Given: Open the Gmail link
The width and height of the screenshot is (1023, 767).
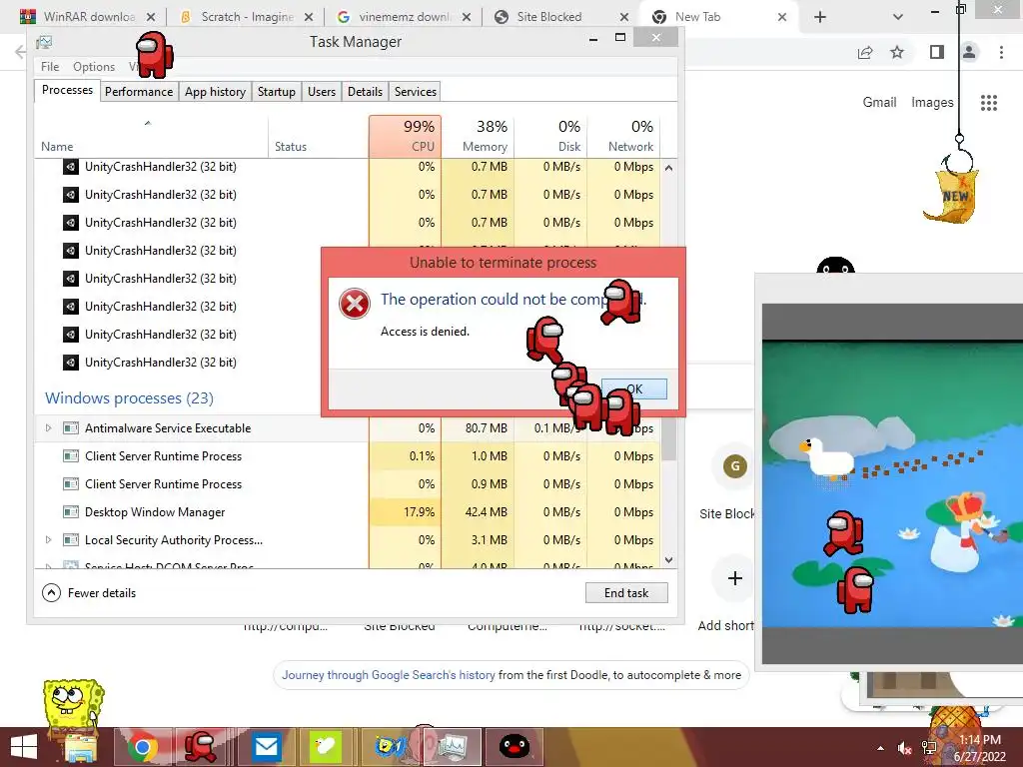Looking at the screenshot, I should 879,103.
